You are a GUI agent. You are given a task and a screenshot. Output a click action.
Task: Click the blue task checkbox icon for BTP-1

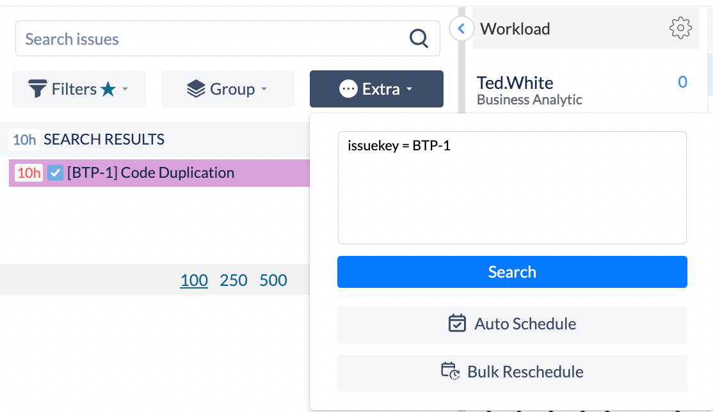(x=55, y=173)
